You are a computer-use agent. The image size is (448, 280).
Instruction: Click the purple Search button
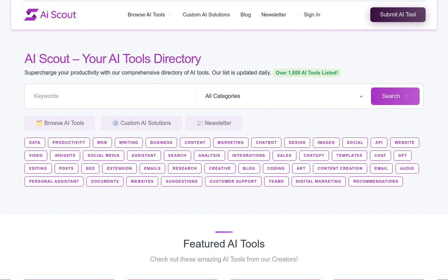pos(395,96)
